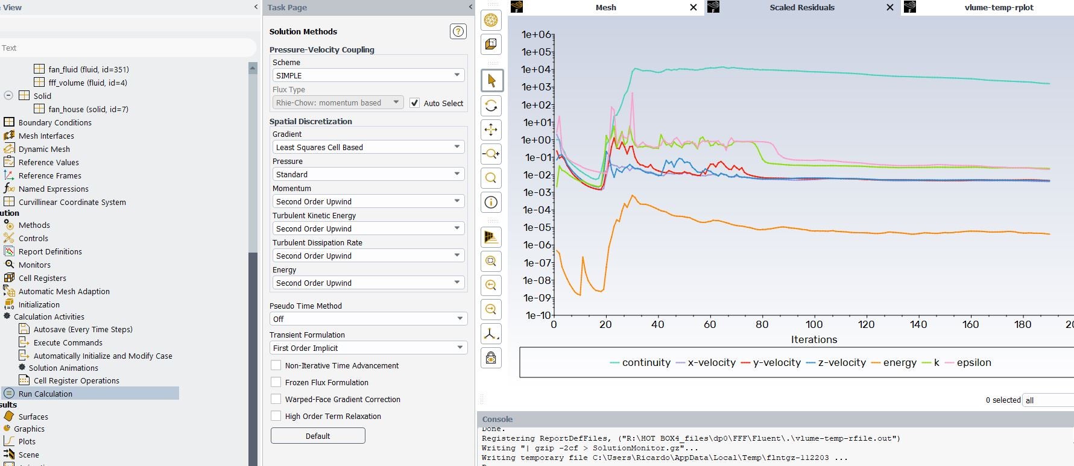Choose the pan view tool
The image size is (1074, 466).
(x=491, y=130)
